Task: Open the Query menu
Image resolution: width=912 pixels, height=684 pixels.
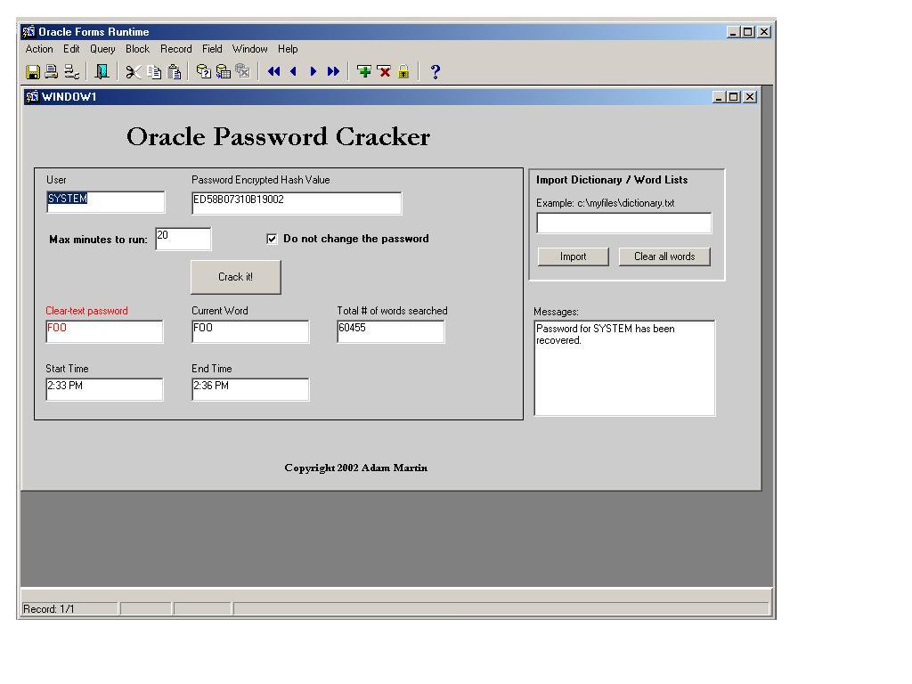Action: point(102,49)
